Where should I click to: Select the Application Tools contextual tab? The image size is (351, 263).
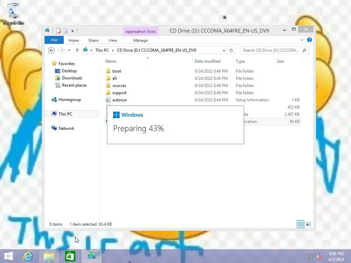click(x=141, y=32)
